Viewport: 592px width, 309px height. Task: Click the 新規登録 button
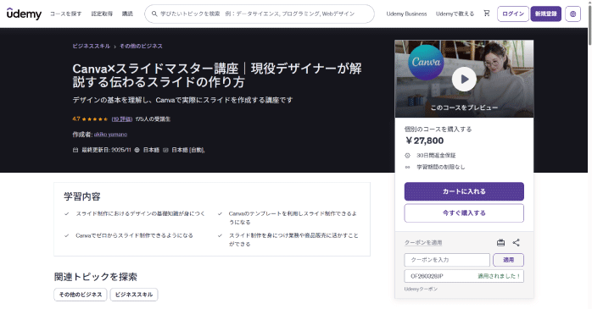(x=546, y=14)
